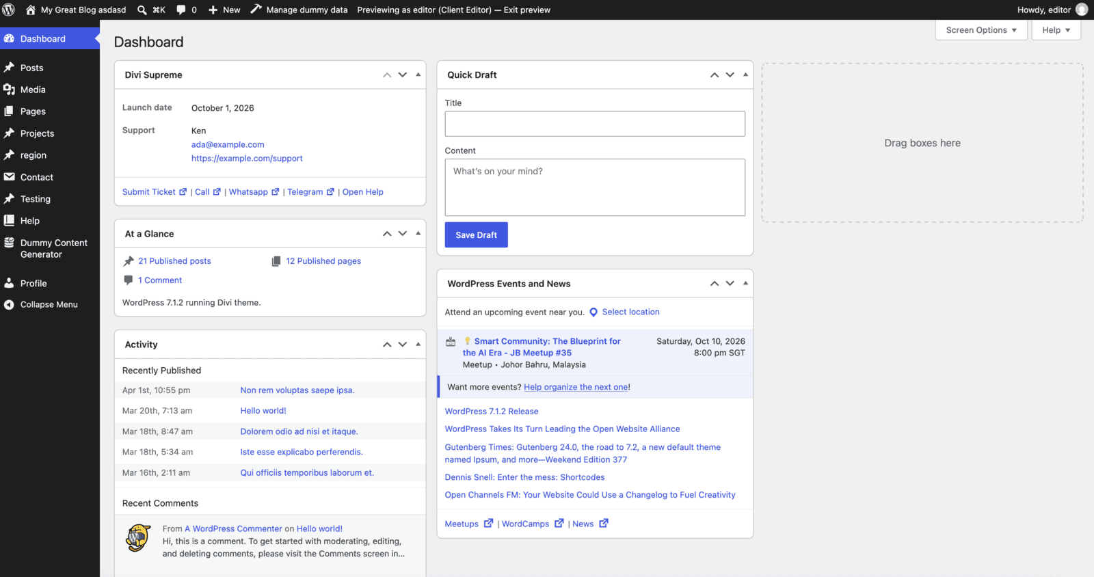Click external link icon beside Telegram
Viewport: 1094px width, 577px height.
click(x=330, y=192)
